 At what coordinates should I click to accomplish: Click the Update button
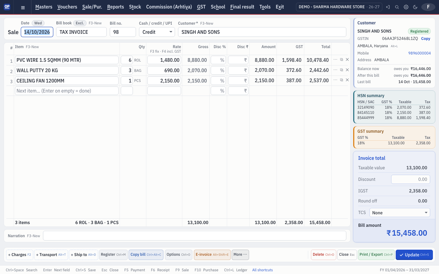(414, 255)
